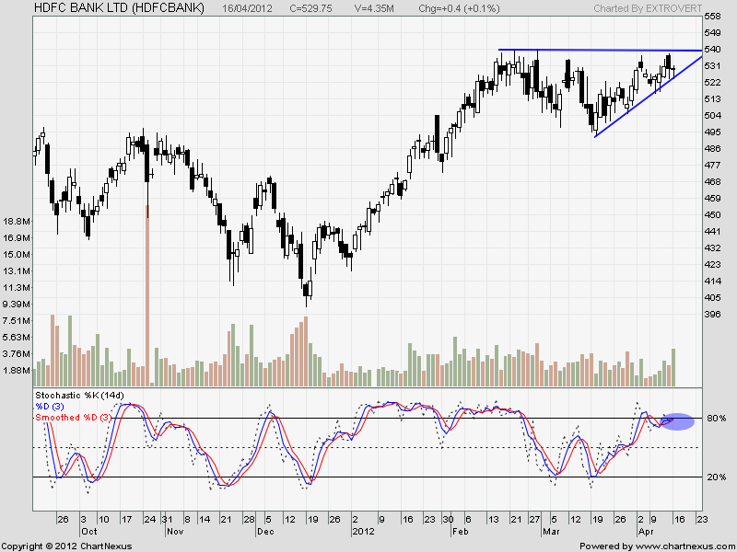Click the 80% overbought level label
Screen dimensions: 737x552
715,420
